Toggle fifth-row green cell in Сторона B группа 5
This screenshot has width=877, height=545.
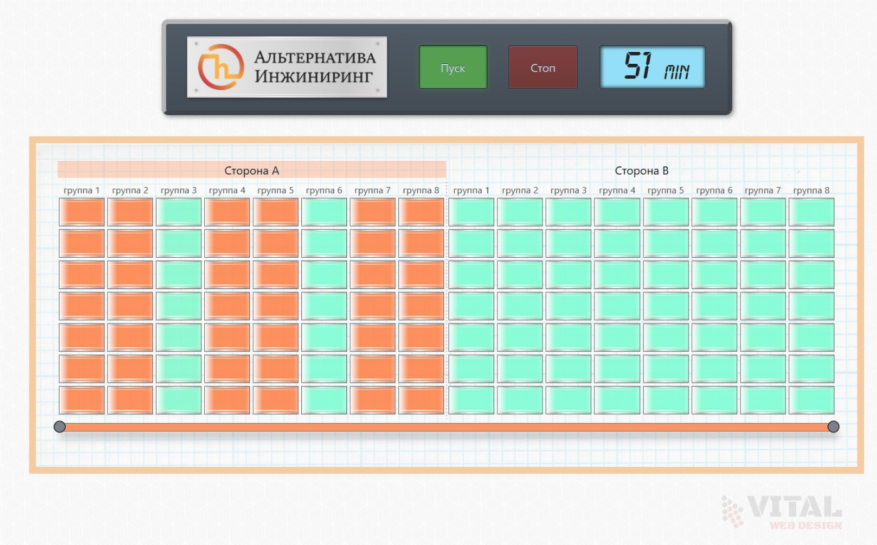(666, 337)
